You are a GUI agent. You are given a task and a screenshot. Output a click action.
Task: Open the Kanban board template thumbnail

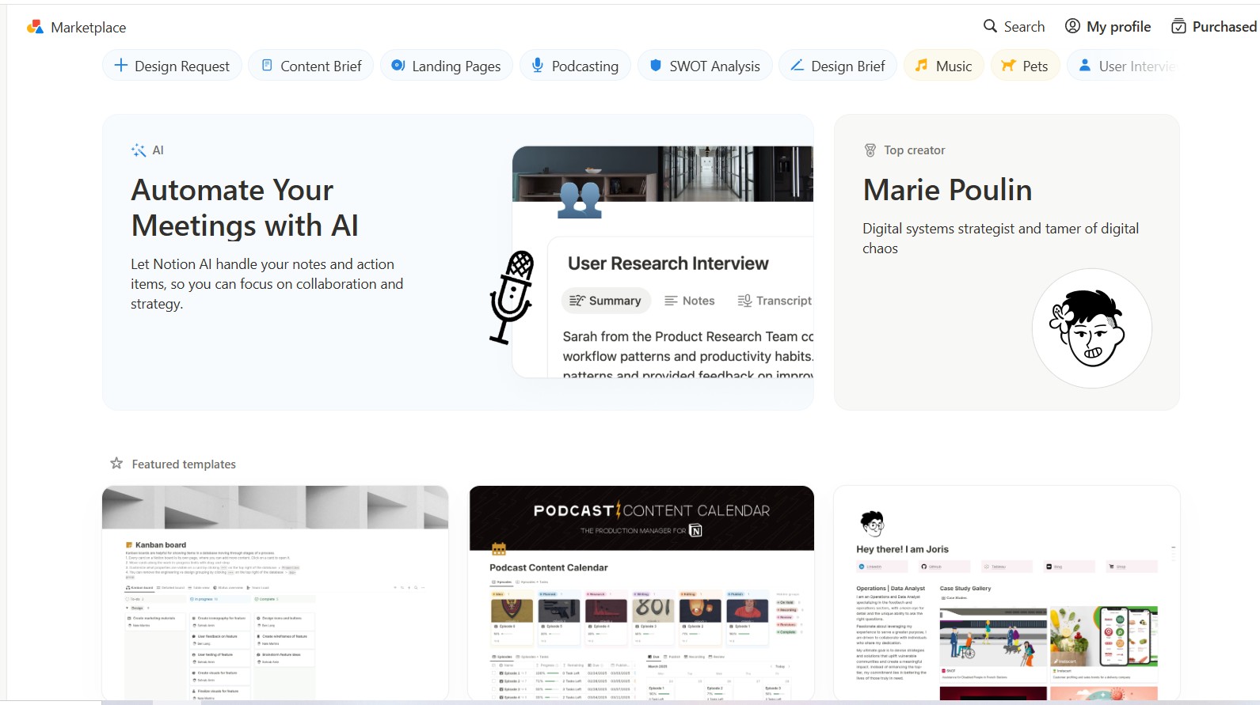275,593
